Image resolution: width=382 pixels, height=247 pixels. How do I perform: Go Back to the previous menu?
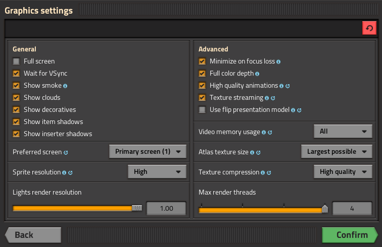[33, 235]
